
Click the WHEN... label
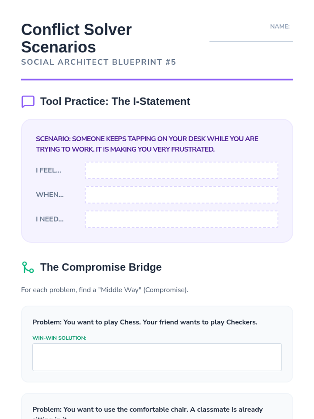click(50, 195)
